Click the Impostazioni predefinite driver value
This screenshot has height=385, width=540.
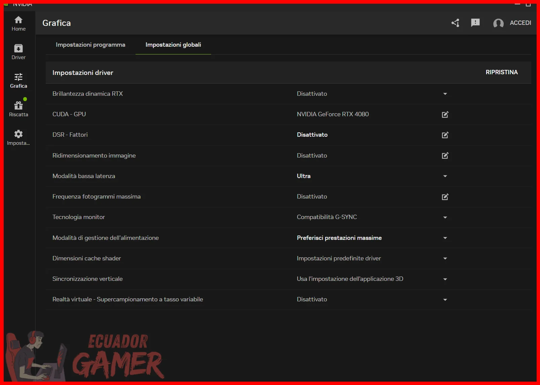click(x=339, y=258)
